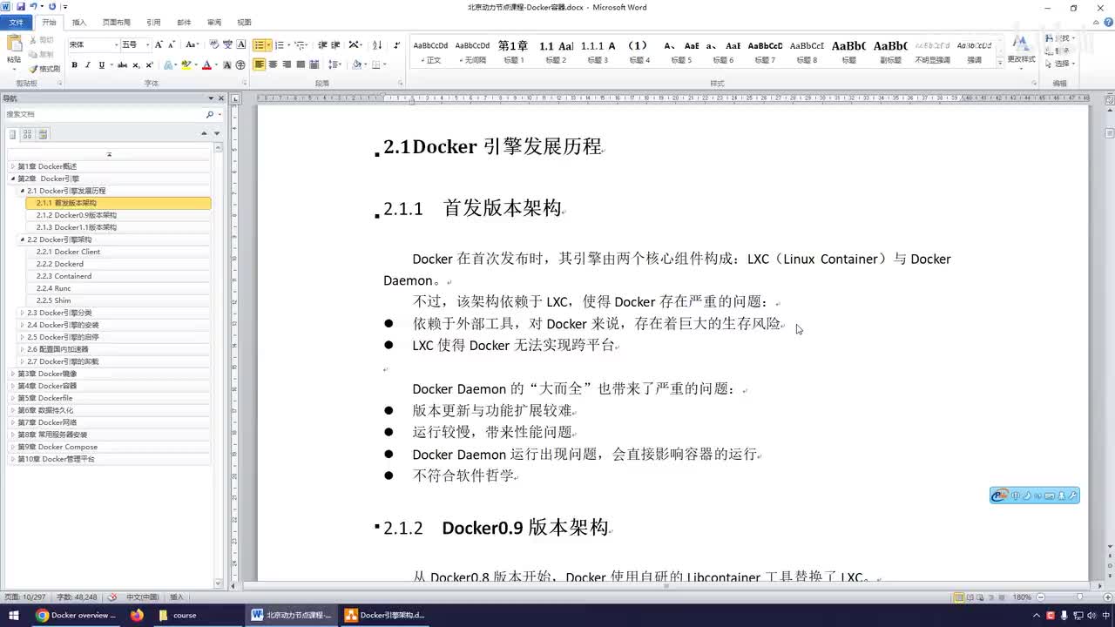Toggle strikethrough formatting
1115x627 pixels.
click(122, 64)
